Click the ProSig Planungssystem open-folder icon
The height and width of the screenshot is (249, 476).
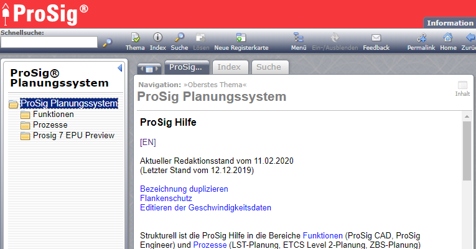pos(13,104)
